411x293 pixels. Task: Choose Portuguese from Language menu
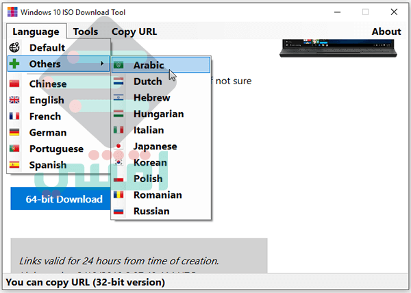click(x=58, y=149)
